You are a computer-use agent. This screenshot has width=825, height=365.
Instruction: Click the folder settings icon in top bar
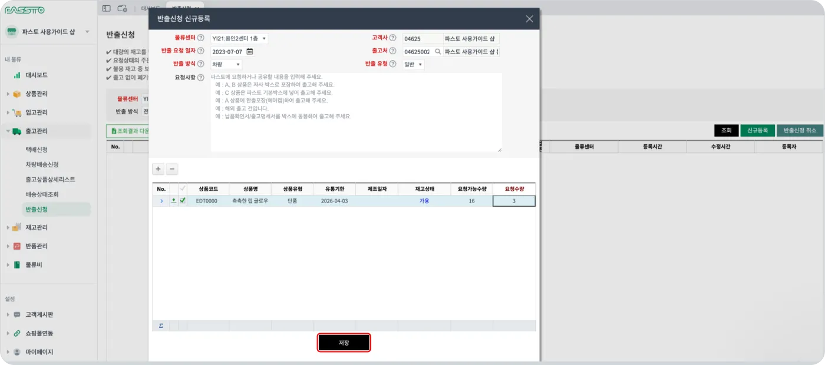tap(123, 8)
